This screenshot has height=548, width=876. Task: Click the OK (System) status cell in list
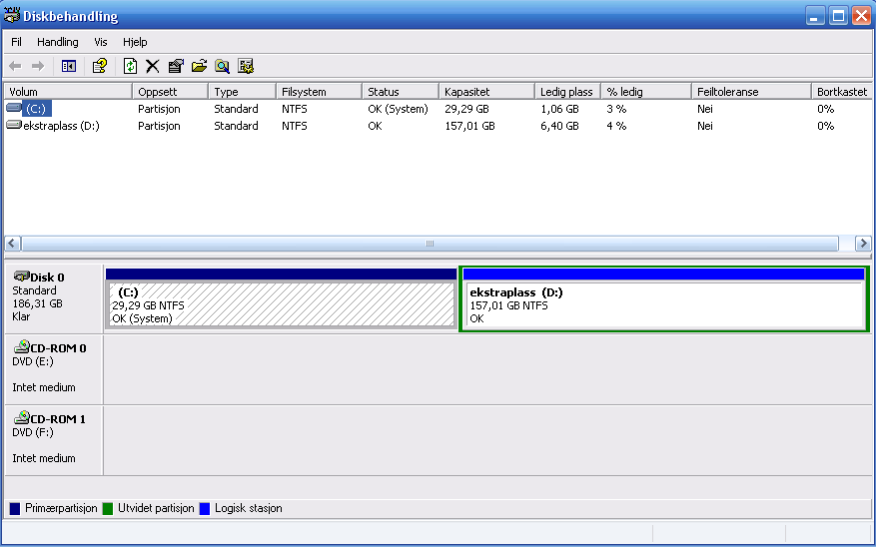pos(398,109)
